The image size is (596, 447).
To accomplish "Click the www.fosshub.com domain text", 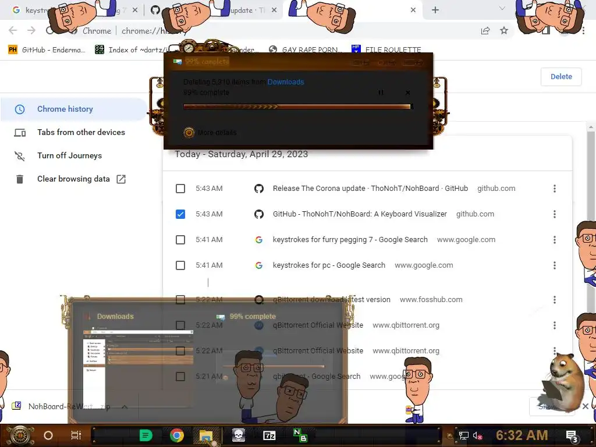I will [431, 300].
